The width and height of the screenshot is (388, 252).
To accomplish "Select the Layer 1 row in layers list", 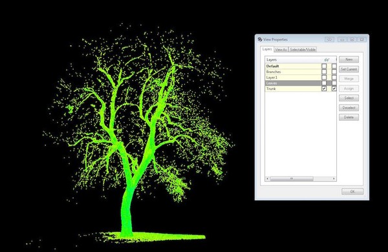I will click(293, 78).
